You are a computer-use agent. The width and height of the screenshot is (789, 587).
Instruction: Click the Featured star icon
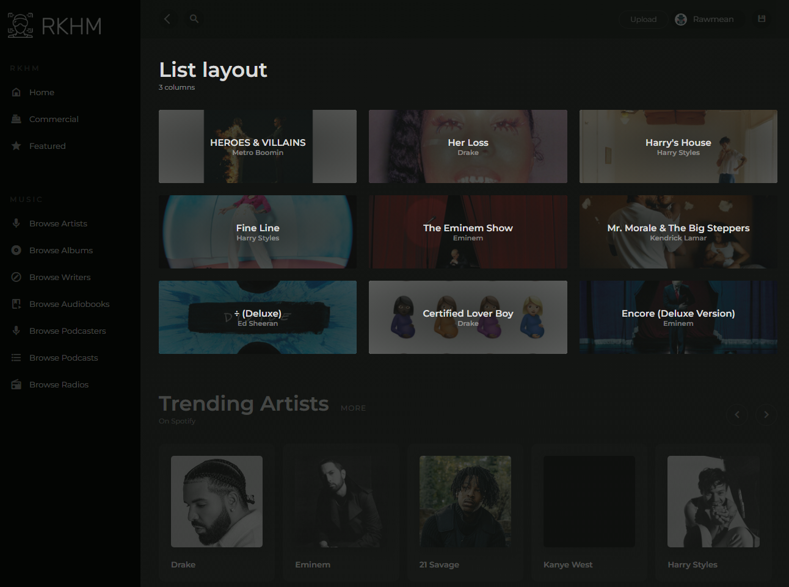(x=16, y=146)
